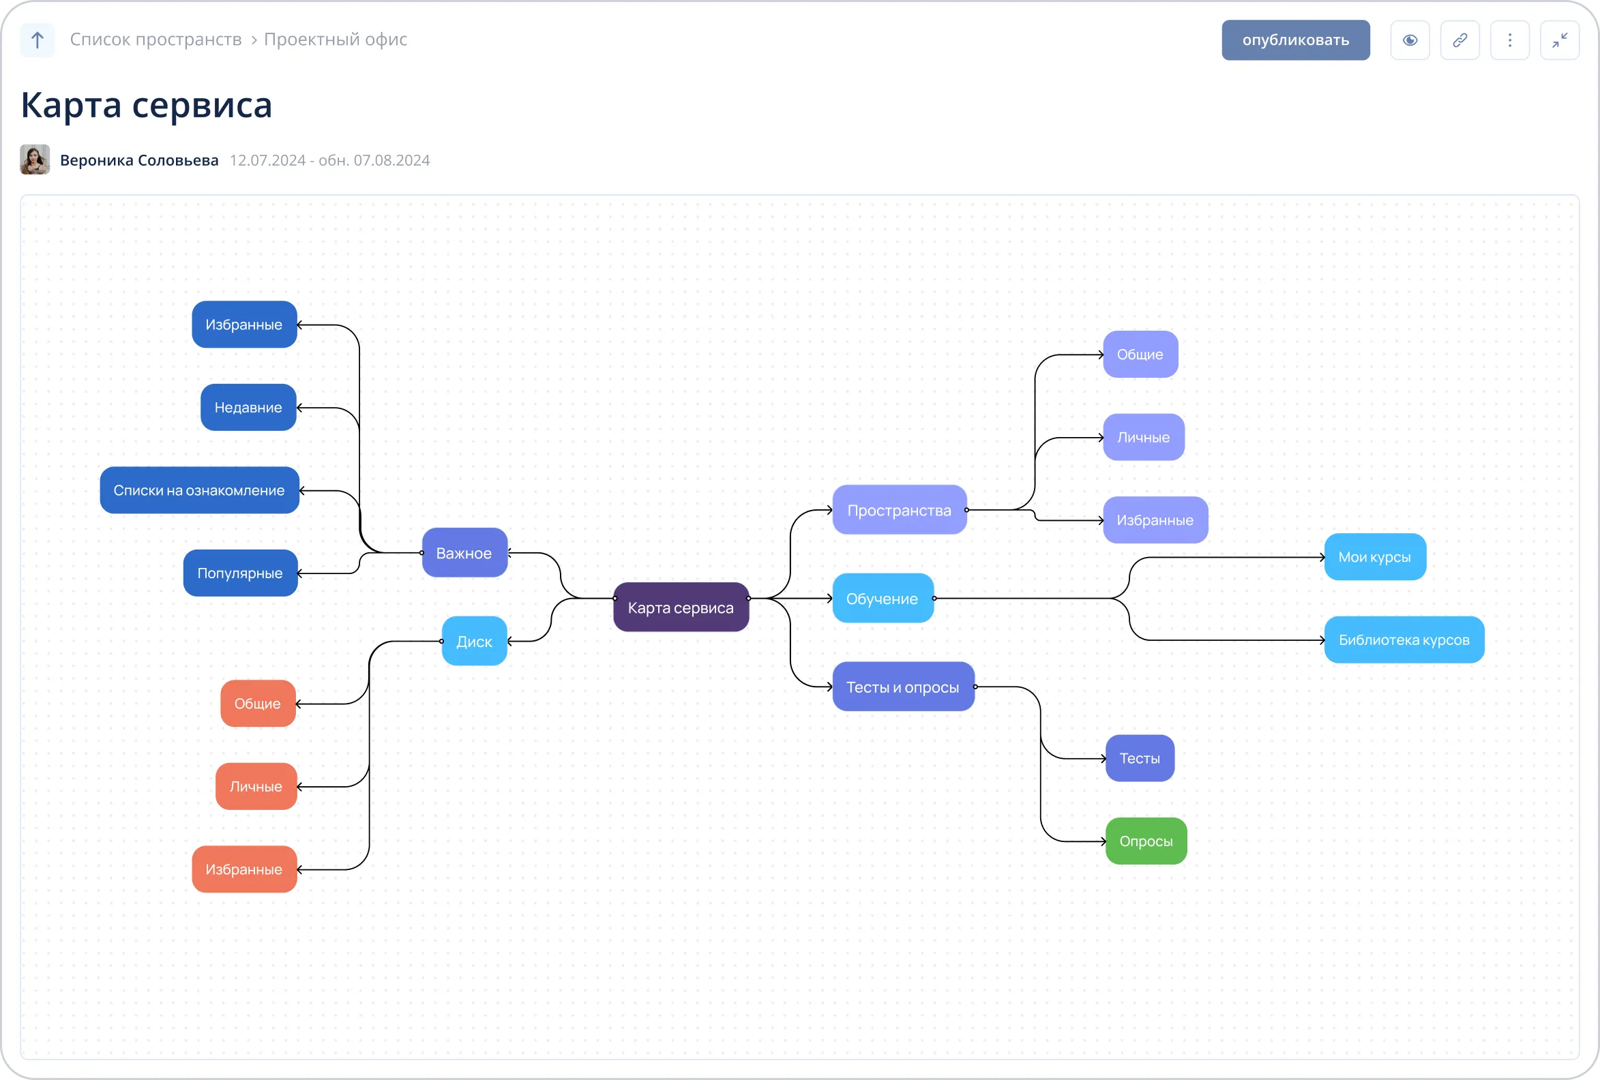The image size is (1600, 1080).
Task: Select the Тесты и опросы node
Action: click(x=902, y=687)
